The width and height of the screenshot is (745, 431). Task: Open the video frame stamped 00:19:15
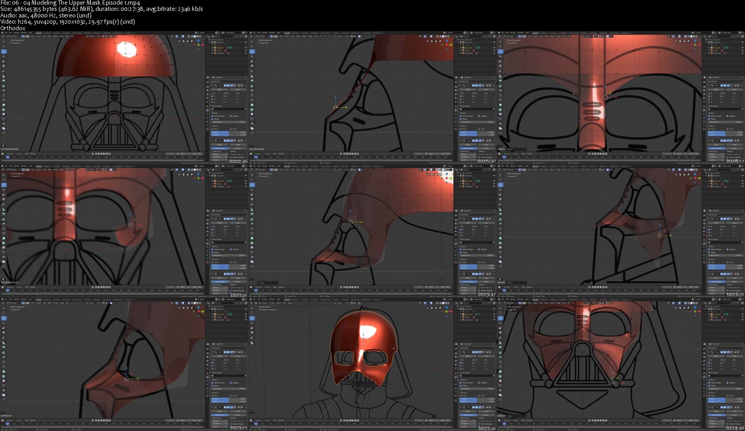click(124, 364)
